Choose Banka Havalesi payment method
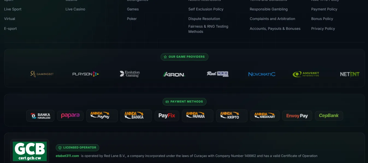The width and height of the screenshot is (368, 163). tap(40, 116)
